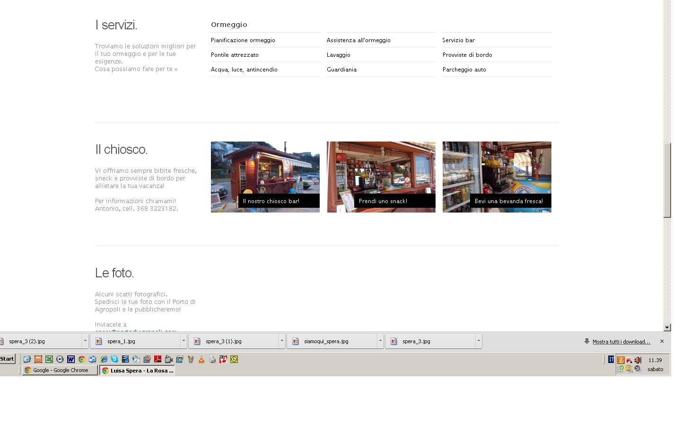Click the 'Il chiosco.' heading
681x426 pixels.
point(121,150)
